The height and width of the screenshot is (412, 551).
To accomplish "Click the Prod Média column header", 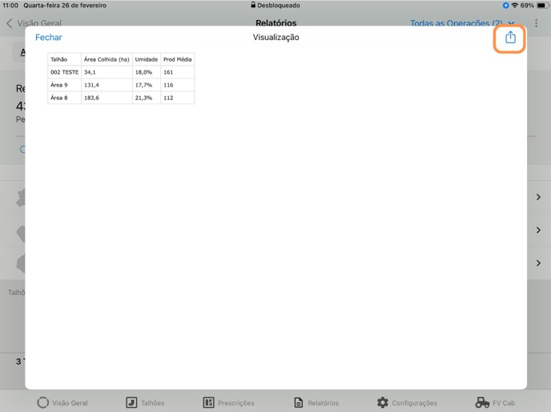I will point(177,59).
